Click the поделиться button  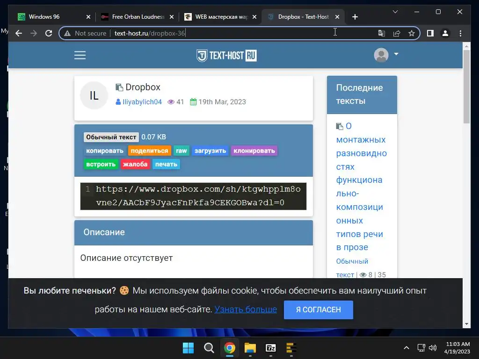point(149,151)
